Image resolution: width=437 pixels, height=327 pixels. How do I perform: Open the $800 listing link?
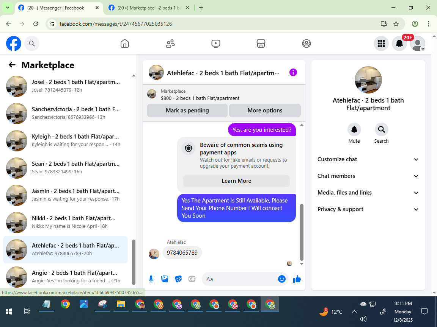click(200, 98)
